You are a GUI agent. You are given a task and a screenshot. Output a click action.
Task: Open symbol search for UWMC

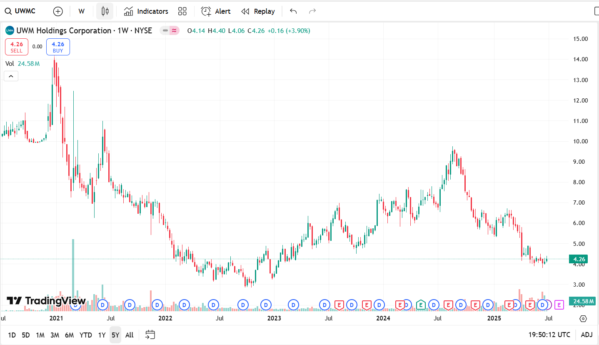click(20, 11)
